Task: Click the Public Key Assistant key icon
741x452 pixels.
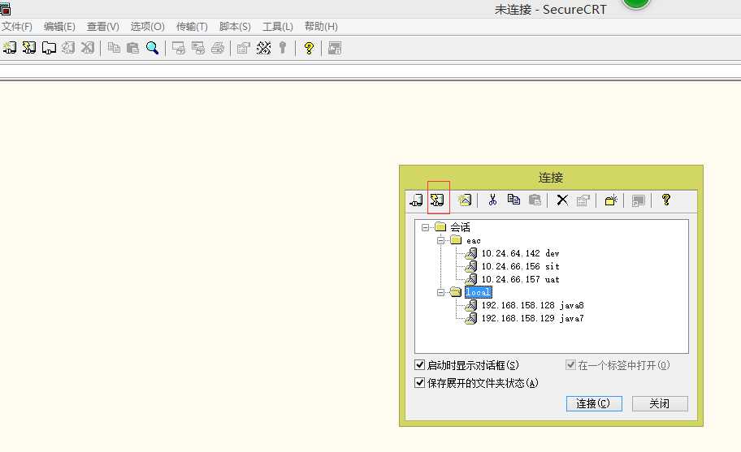Action: pyautogui.click(x=283, y=48)
